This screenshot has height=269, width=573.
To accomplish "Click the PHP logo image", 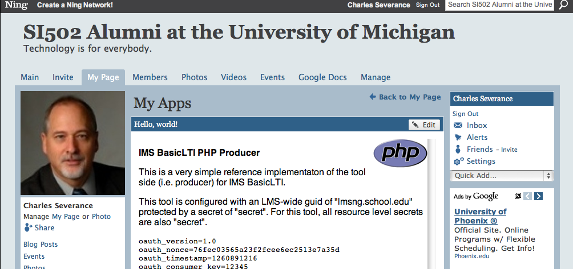I will [x=400, y=153].
